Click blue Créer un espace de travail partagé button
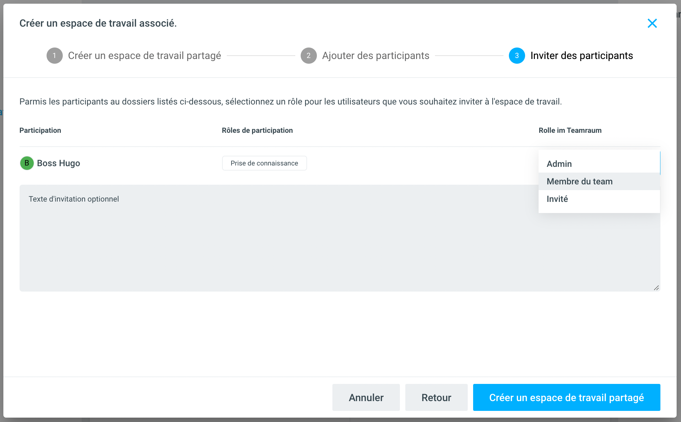The width and height of the screenshot is (681, 422). click(566, 397)
